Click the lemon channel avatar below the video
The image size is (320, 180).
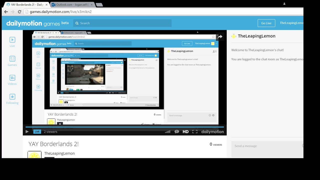[x=34, y=154]
